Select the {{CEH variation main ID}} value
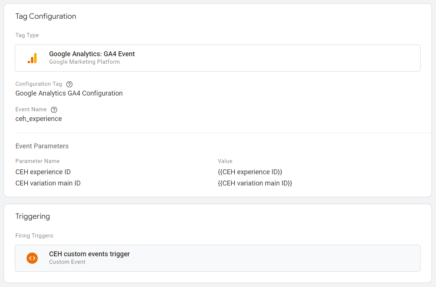 pyautogui.click(x=255, y=183)
